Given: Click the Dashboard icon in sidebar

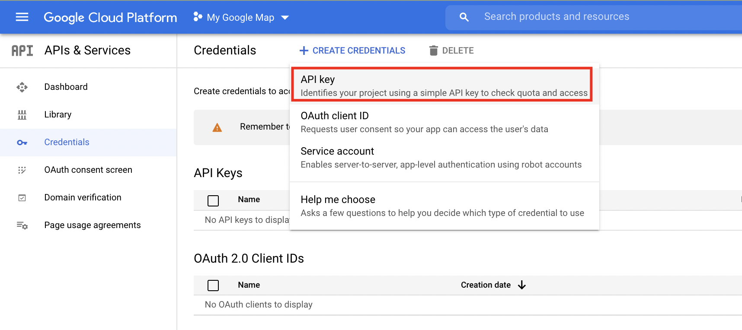Looking at the screenshot, I should click(22, 87).
